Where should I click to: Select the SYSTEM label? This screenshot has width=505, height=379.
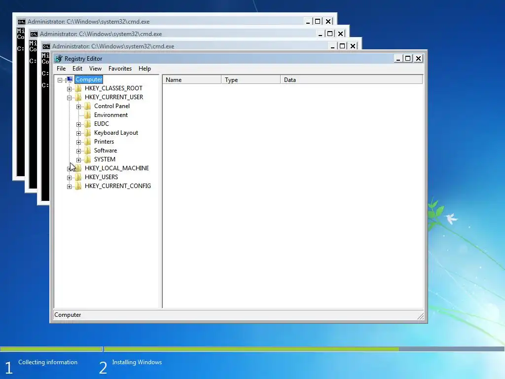coord(105,159)
